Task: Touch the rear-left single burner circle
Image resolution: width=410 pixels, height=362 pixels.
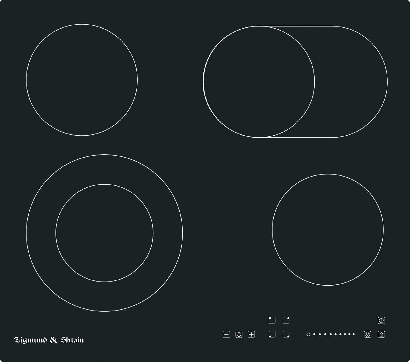Action: [x=82, y=80]
